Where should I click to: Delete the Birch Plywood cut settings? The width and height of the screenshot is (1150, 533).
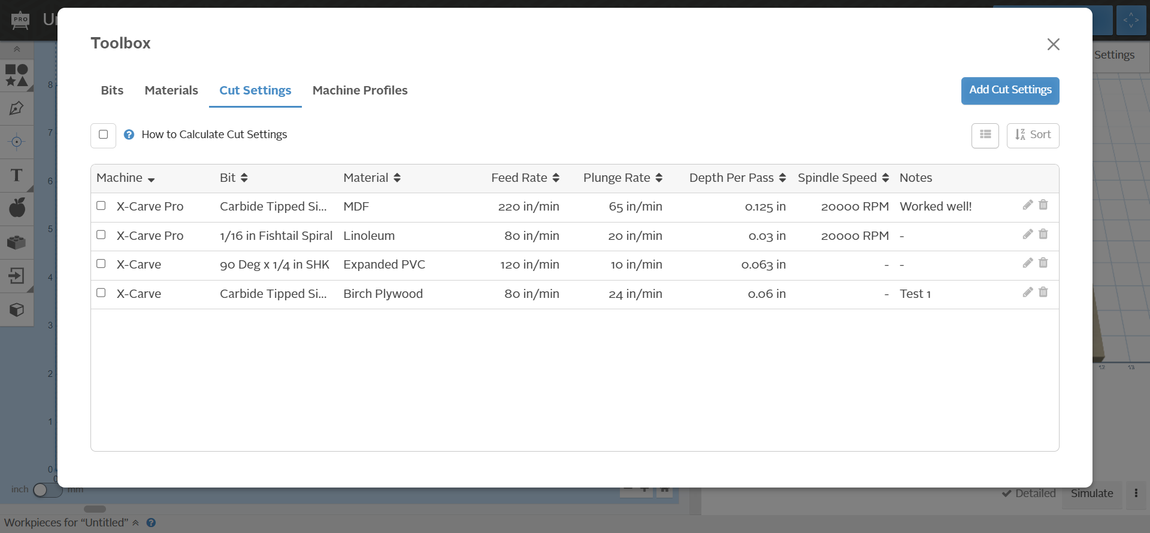1043,293
